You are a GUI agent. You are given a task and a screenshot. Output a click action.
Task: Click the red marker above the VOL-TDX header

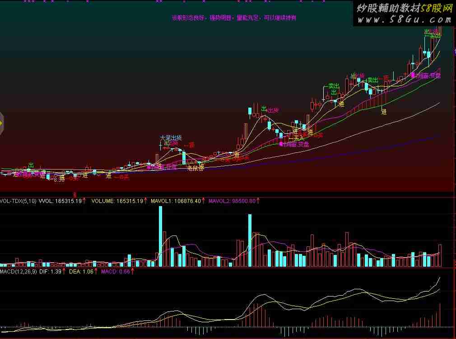click(74, 194)
